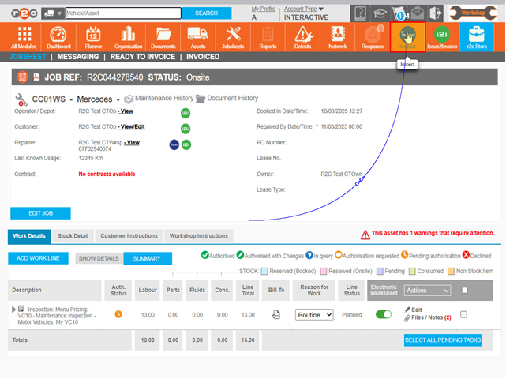Click the SHOW DETAILS button

pyautogui.click(x=99, y=258)
